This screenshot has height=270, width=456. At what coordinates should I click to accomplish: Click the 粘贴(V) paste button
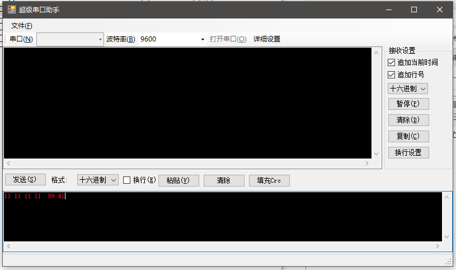click(x=178, y=180)
